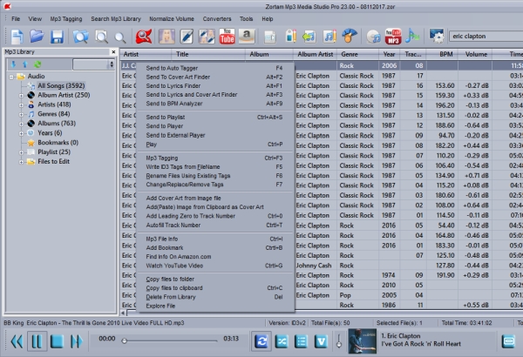Choose Rename Files Using Existing Tags
Viewport: 523px width, 357px height.
tap(215, 176)
